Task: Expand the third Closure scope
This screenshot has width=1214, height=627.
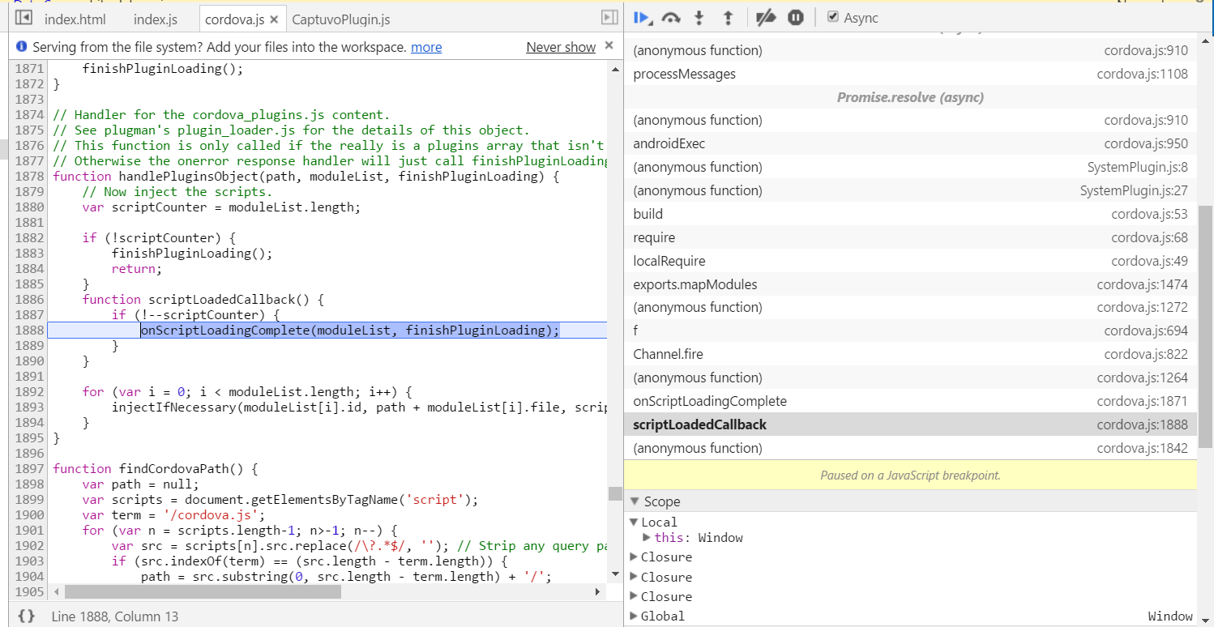Action: coord(635,596)
